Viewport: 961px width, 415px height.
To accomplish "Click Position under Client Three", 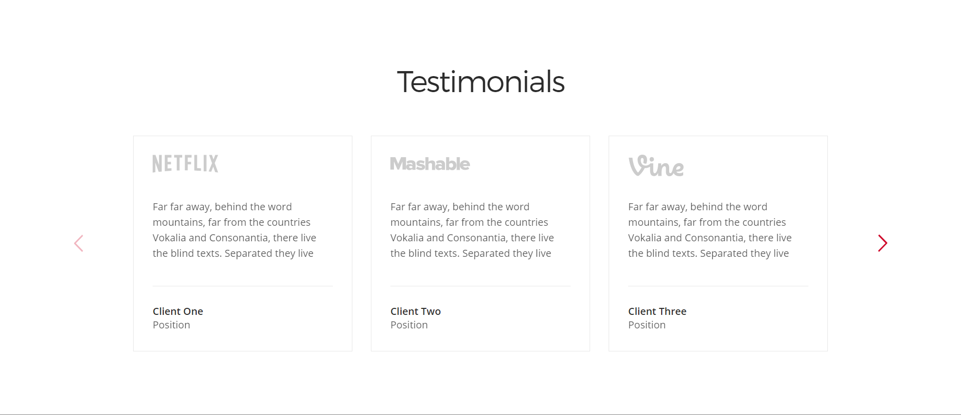I will [x=647, y=325].
